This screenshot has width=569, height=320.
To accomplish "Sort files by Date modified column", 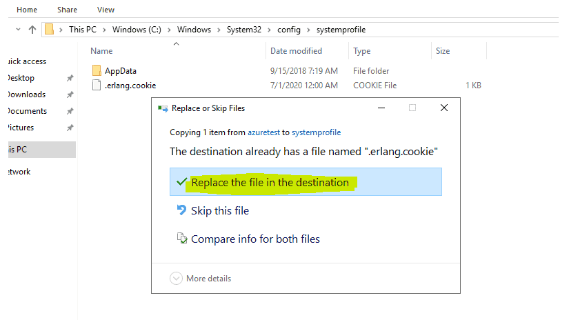I will 296,51.
